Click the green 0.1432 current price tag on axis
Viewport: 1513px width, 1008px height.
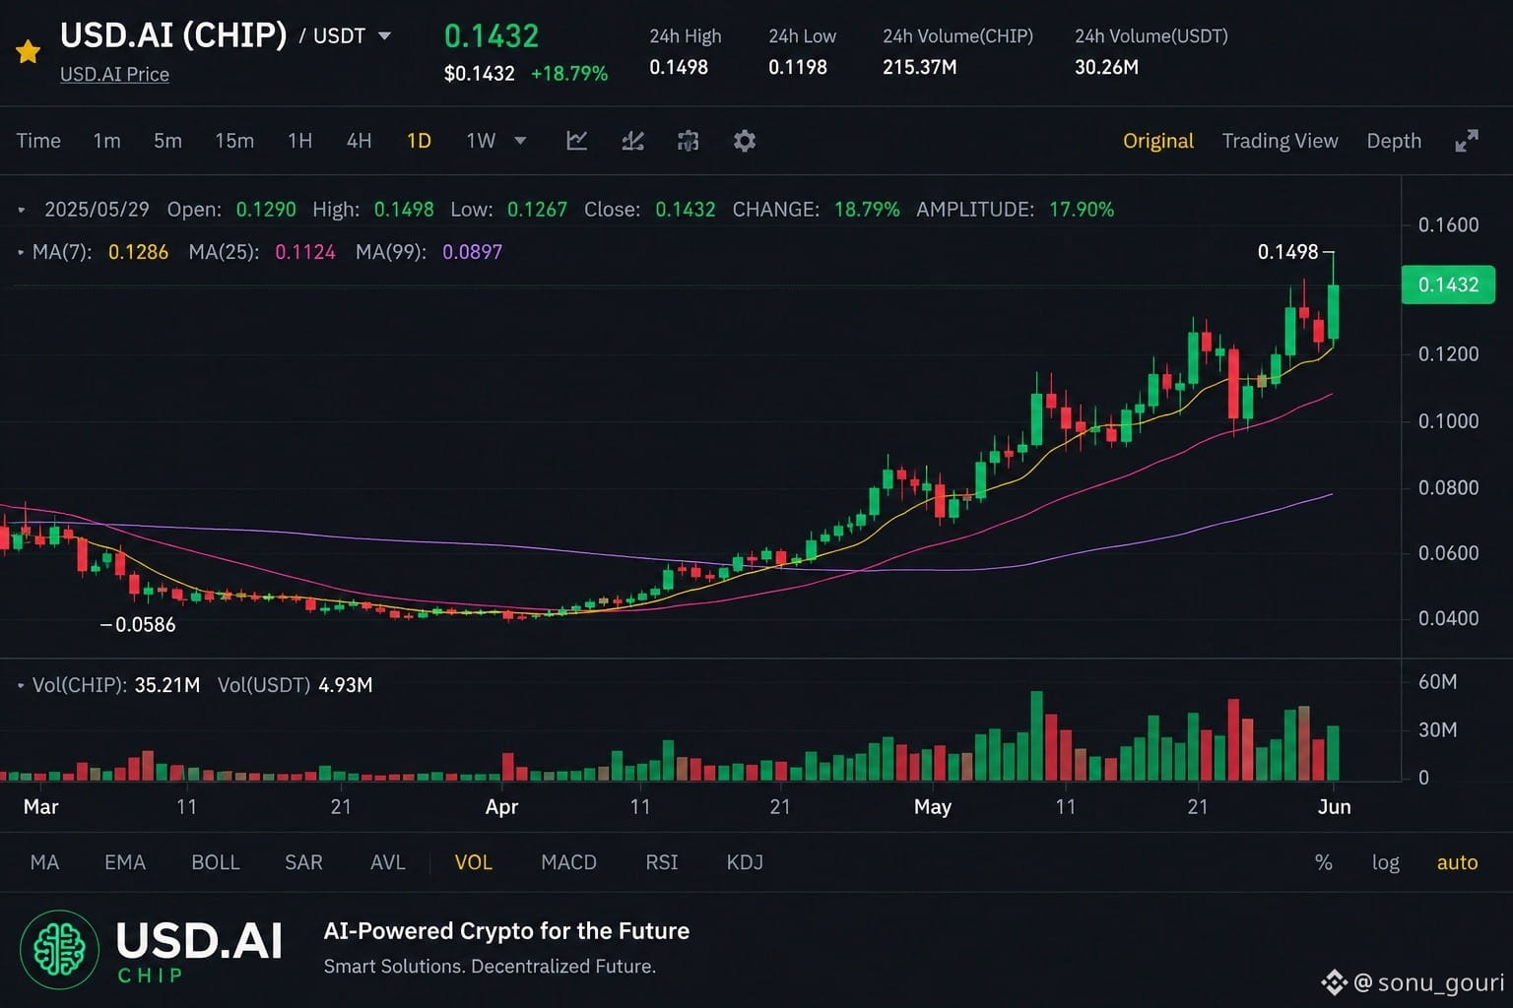click(x=1448, y=284)
